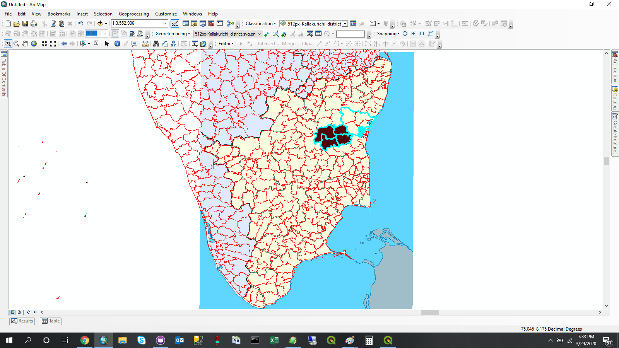619x348 pixels.
Task: Click the Table button at the bottom
Action: click(x=50, y=321)
